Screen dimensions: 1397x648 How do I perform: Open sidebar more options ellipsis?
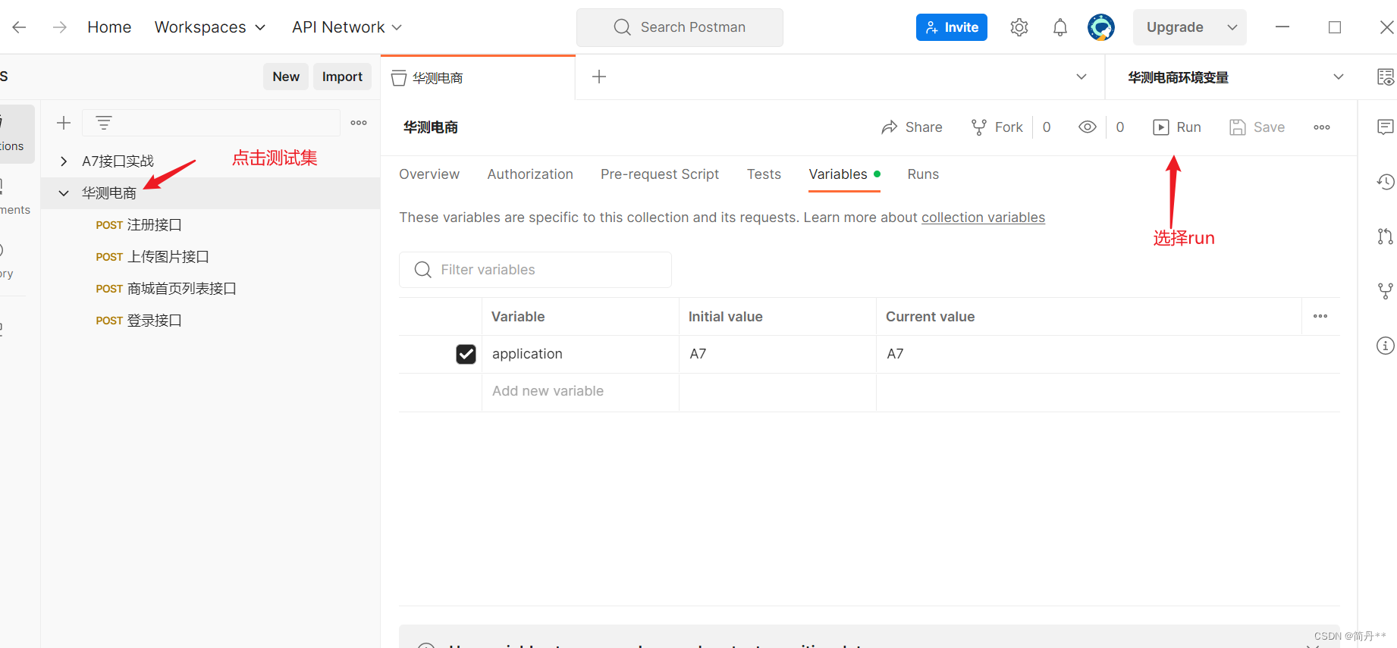(x=359, y=123)
